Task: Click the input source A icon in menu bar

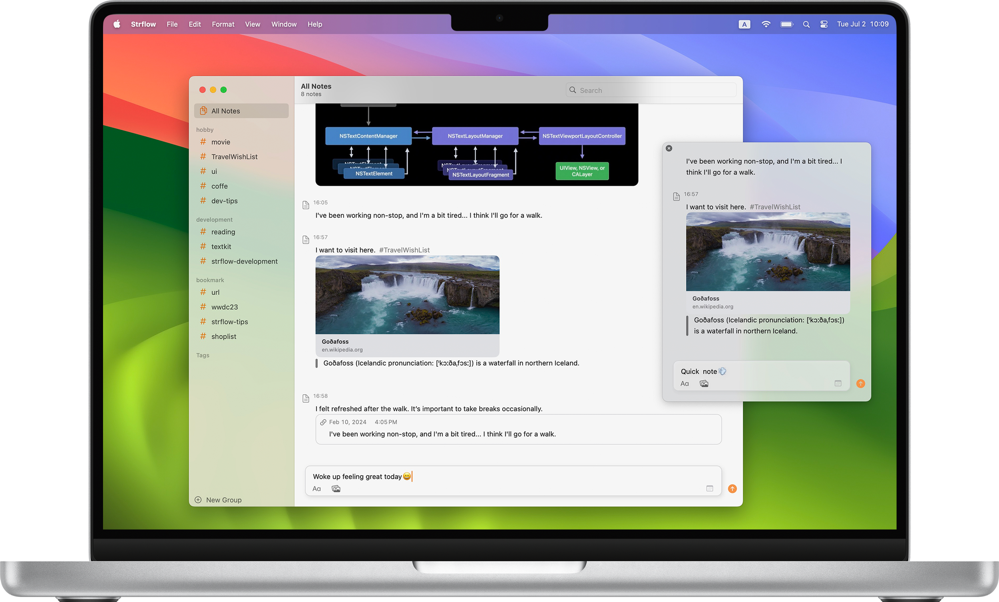Action: [x=744, y=24]
